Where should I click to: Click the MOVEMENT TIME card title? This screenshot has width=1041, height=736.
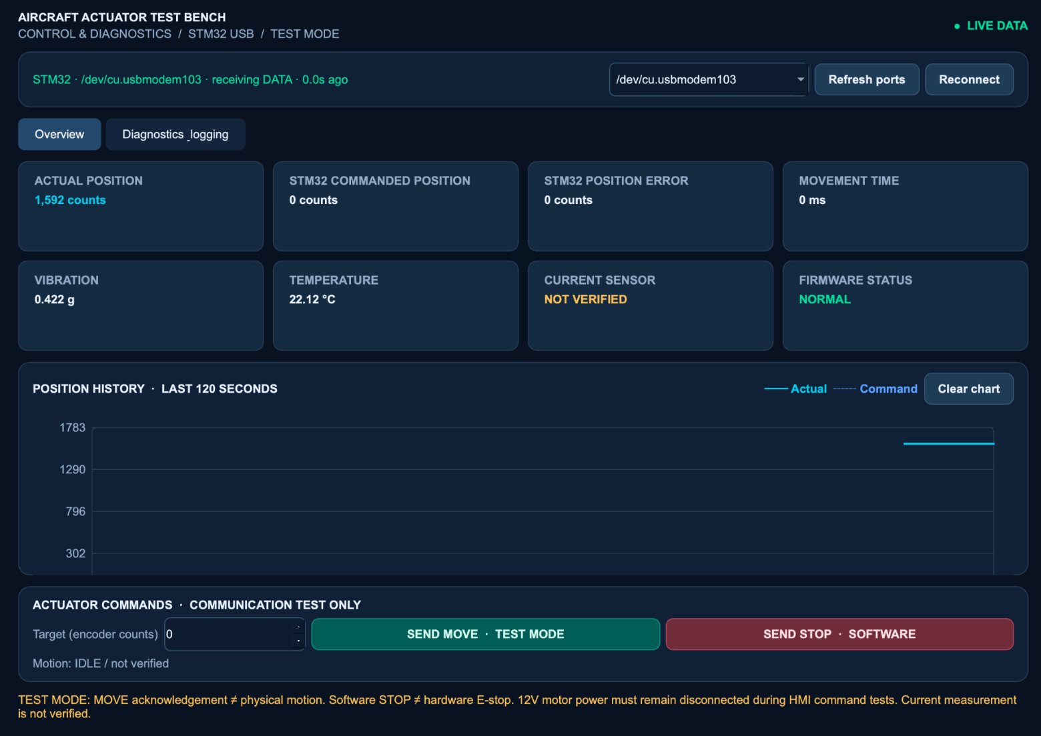[x=849, y=181]
